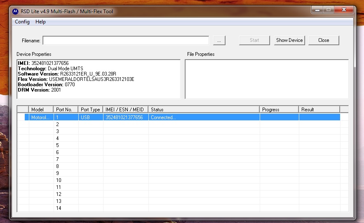Click the Result column header
Image resolution: width=364 pixels, height=223 pixels.
319,109
